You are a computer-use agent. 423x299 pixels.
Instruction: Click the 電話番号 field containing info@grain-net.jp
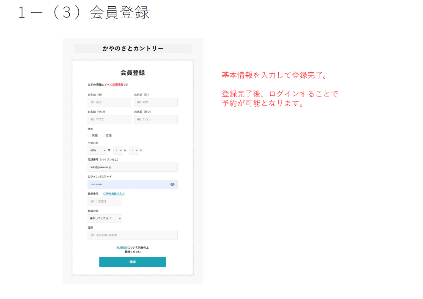pos(132,167)
